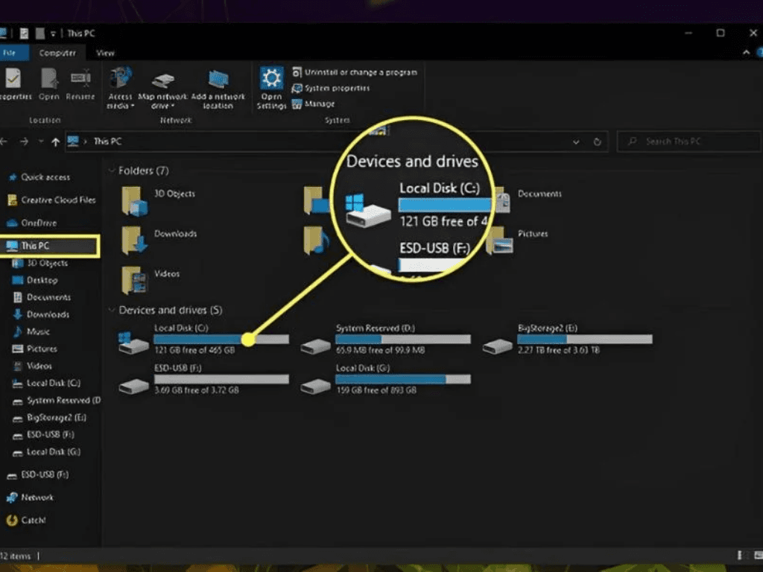Open the System Reserved (D:) drive
The height and width of the screenshot is (572, 763).
[316, 346]
